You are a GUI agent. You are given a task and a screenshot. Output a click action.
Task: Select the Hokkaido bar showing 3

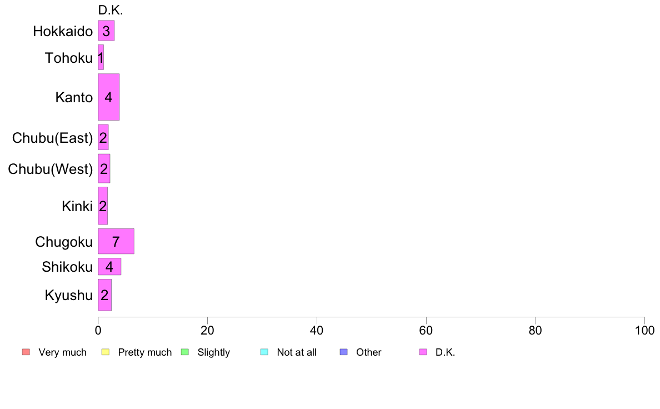pyautogui.click(x=106, y=31)
